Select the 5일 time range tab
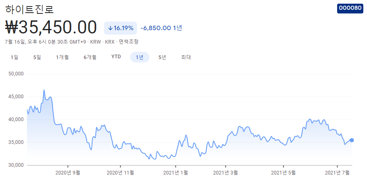 click(37, 57)
